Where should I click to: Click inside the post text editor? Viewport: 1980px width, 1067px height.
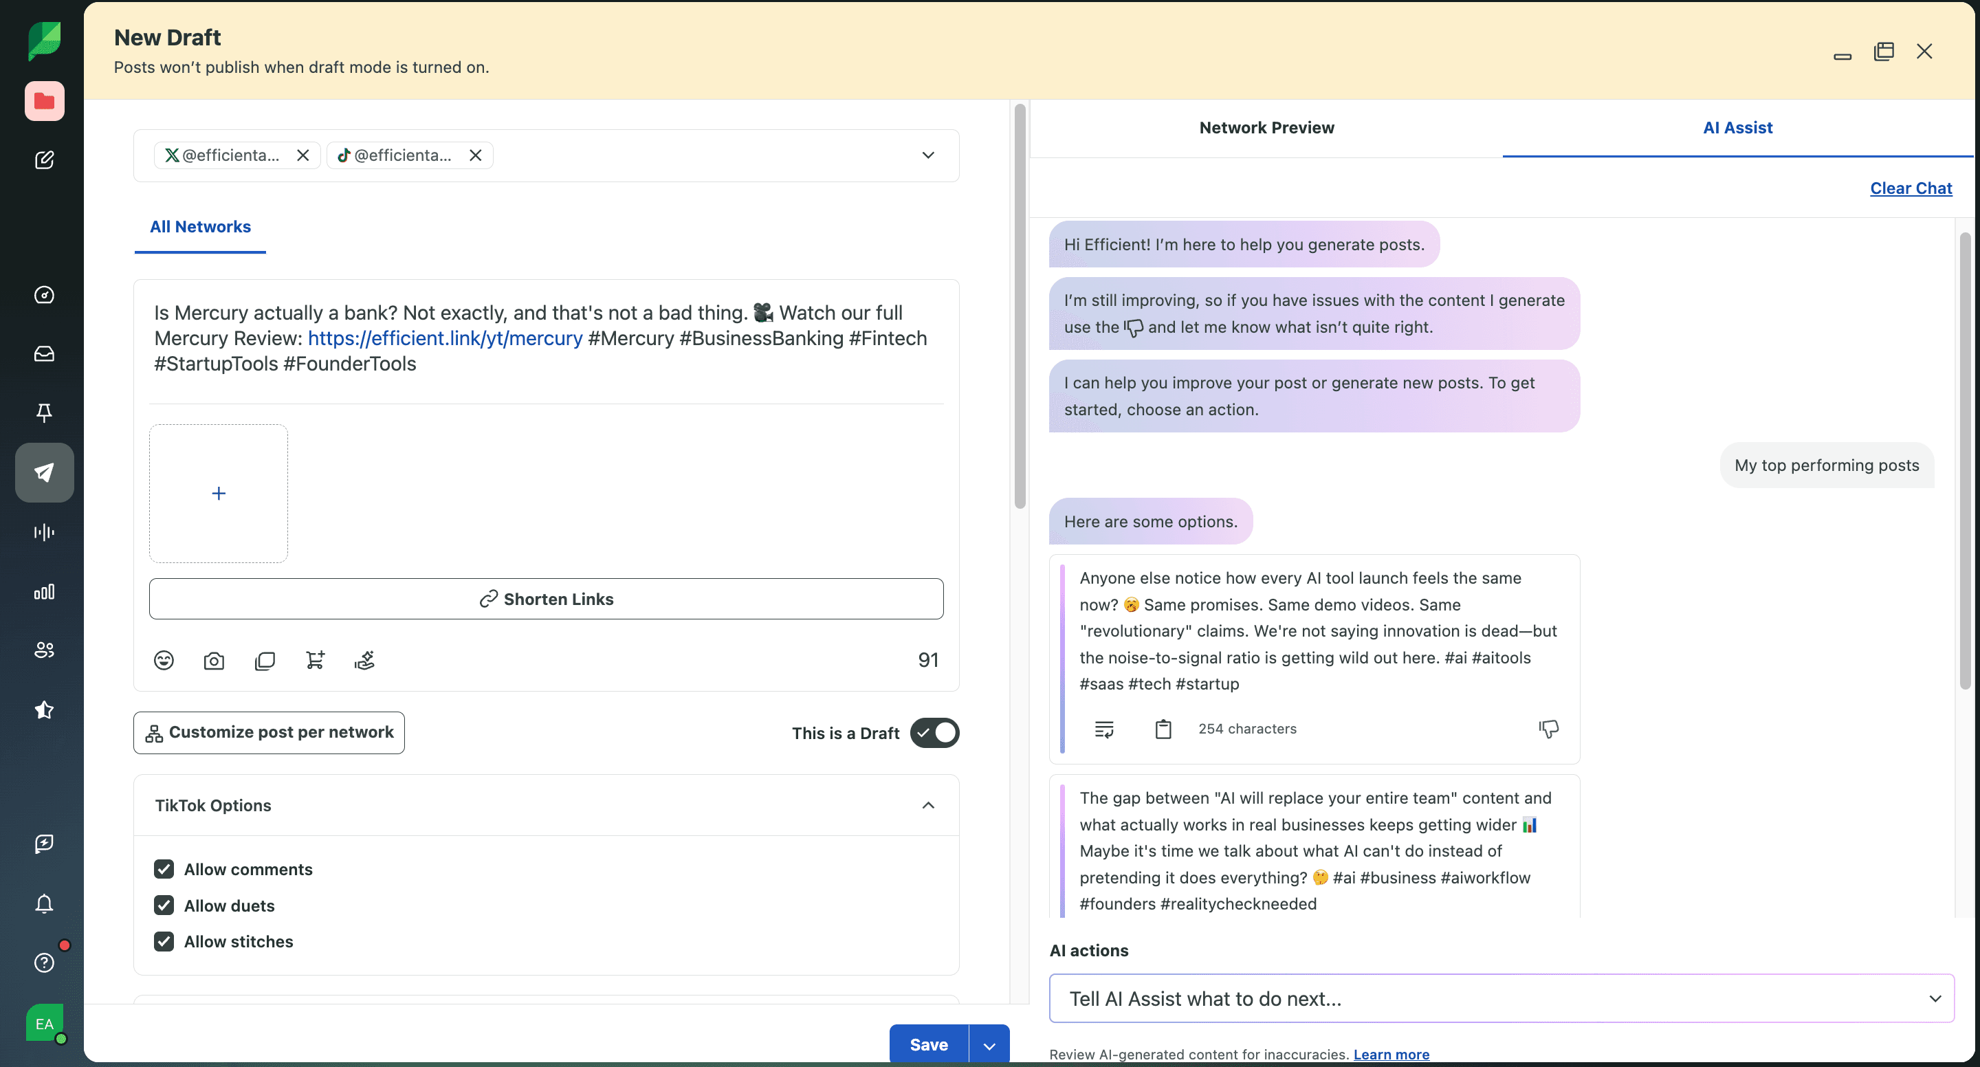pyautogui.click(x=547, y=338)
